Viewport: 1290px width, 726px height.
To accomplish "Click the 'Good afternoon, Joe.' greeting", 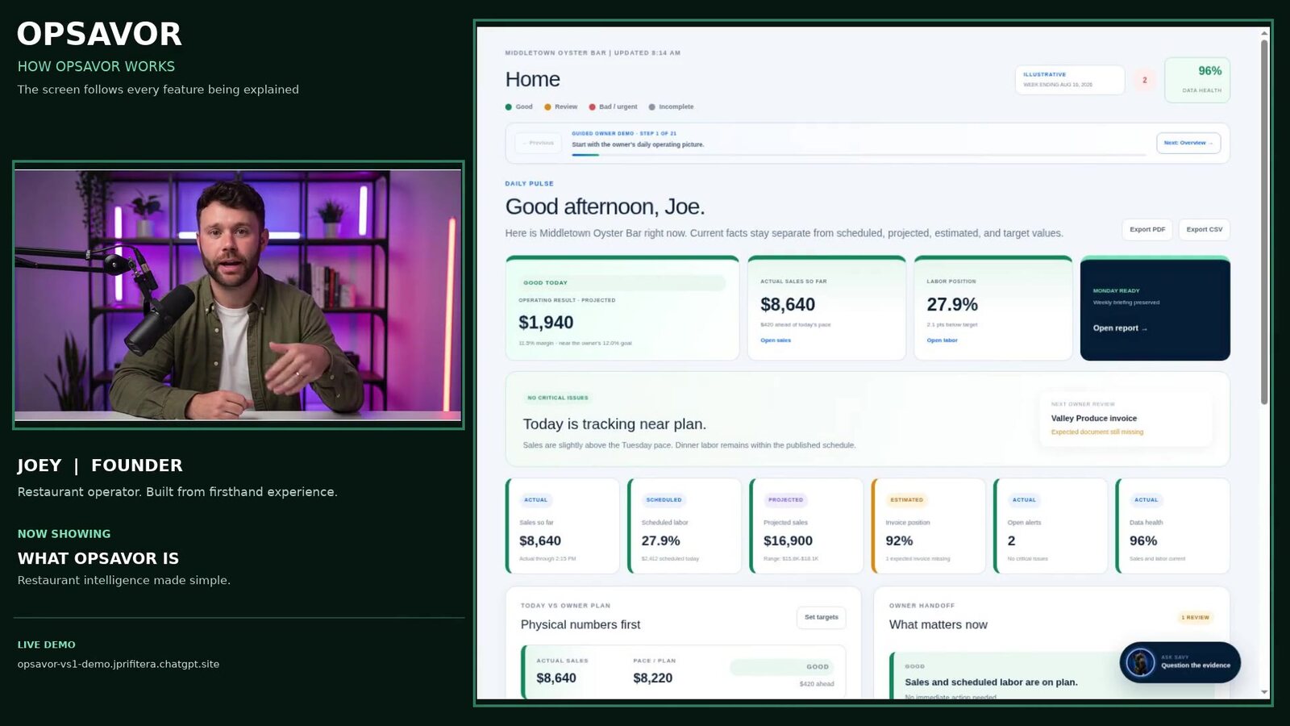I will tap(605, 207).
